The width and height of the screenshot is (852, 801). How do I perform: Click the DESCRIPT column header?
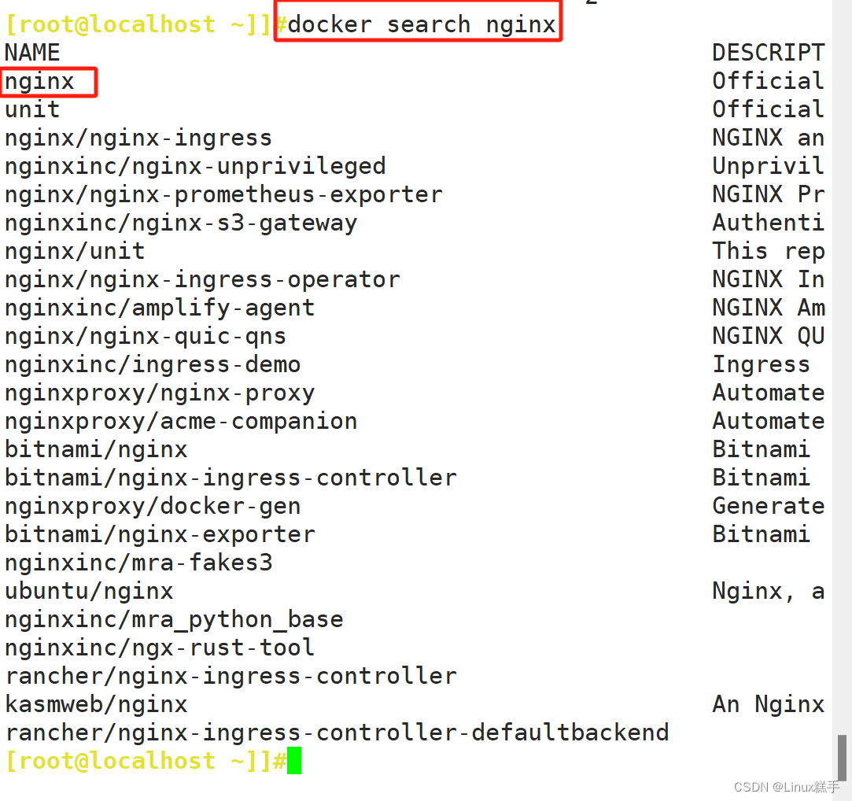click(769, 53)
